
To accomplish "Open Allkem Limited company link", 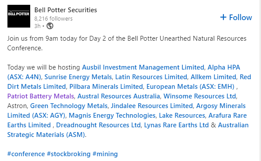I will point(213,77).
